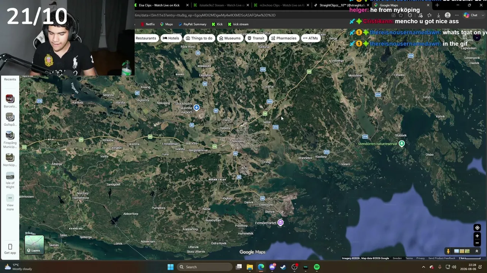
Task: Click the microphone tray icon
Action: tap(440, 267)
